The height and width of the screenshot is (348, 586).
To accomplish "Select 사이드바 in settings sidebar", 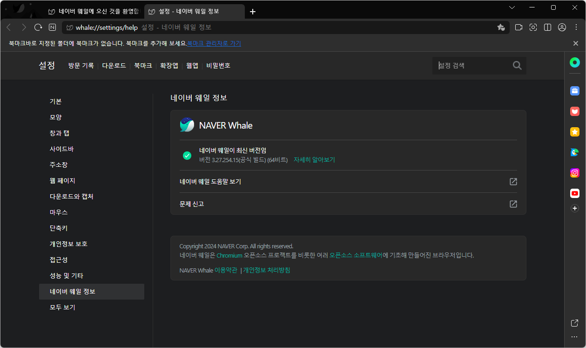I will (92, 149).
